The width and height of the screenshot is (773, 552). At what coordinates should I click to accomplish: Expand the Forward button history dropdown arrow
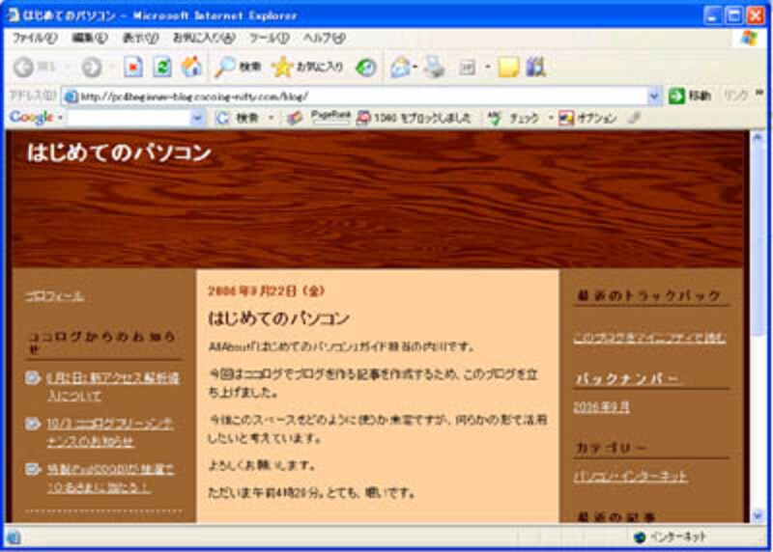pyautogui.click(x=112, y=67)
